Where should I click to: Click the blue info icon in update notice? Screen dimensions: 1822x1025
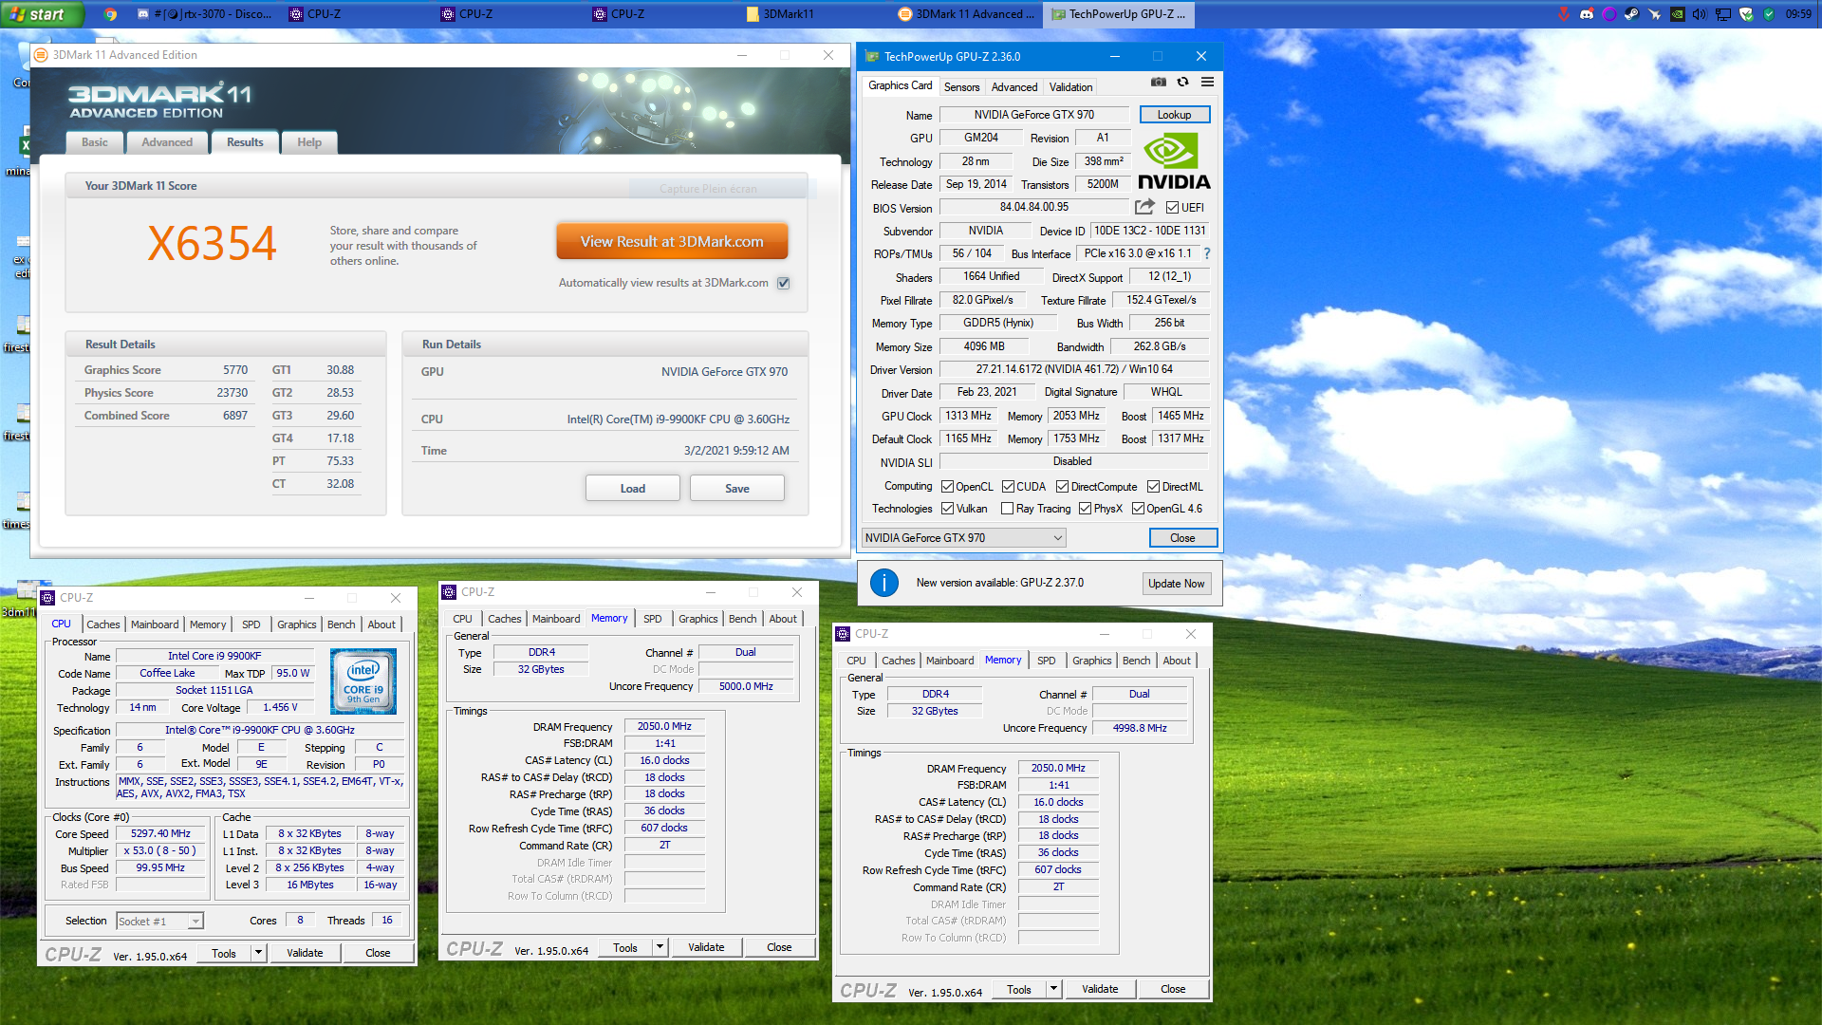point(883,583)
